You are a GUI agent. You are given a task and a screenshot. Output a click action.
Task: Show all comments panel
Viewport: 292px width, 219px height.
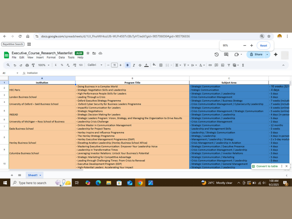pos(226,55)
